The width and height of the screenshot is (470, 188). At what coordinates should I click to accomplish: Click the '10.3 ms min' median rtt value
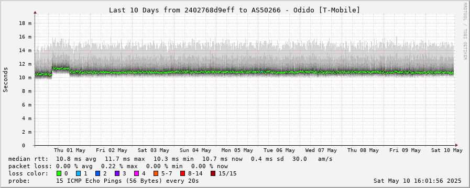click(x=173, y=159)
